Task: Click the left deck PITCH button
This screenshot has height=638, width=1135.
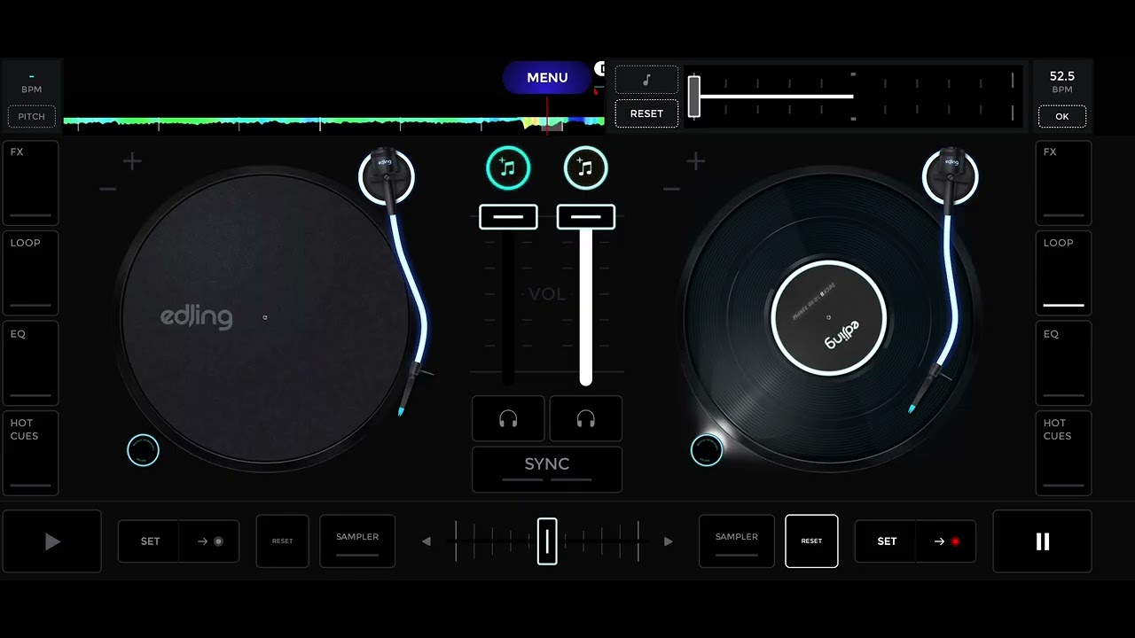Action: point(32,116)
